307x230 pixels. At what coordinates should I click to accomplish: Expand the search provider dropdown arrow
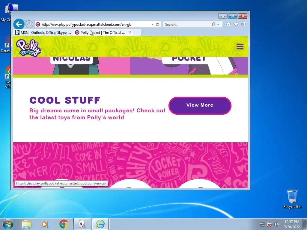pyautogui.click(x=218, y=25)
